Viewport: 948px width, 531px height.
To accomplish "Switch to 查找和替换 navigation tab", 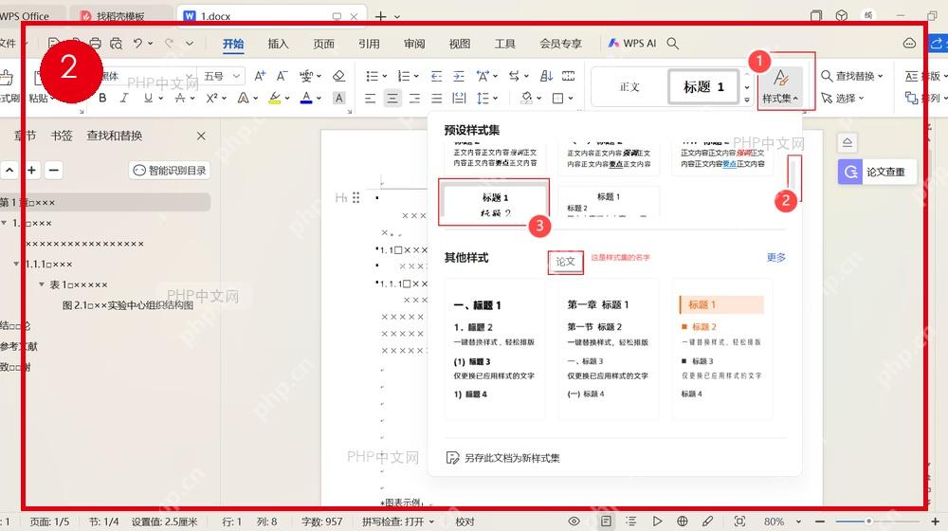I will 115,136.
